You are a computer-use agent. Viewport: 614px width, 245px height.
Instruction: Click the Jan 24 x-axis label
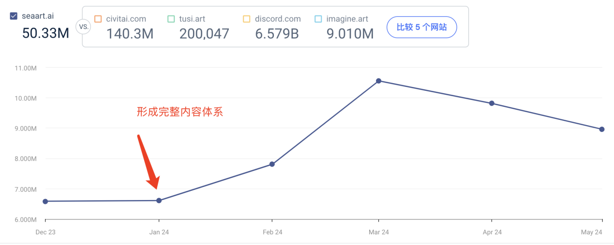159,232
